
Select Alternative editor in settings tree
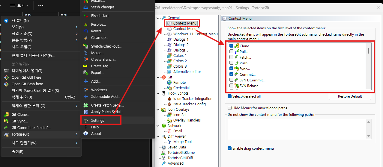(x=187, y=72)
